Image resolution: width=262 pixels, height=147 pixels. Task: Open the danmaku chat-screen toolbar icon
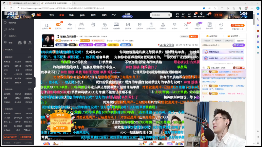(116, 25)
